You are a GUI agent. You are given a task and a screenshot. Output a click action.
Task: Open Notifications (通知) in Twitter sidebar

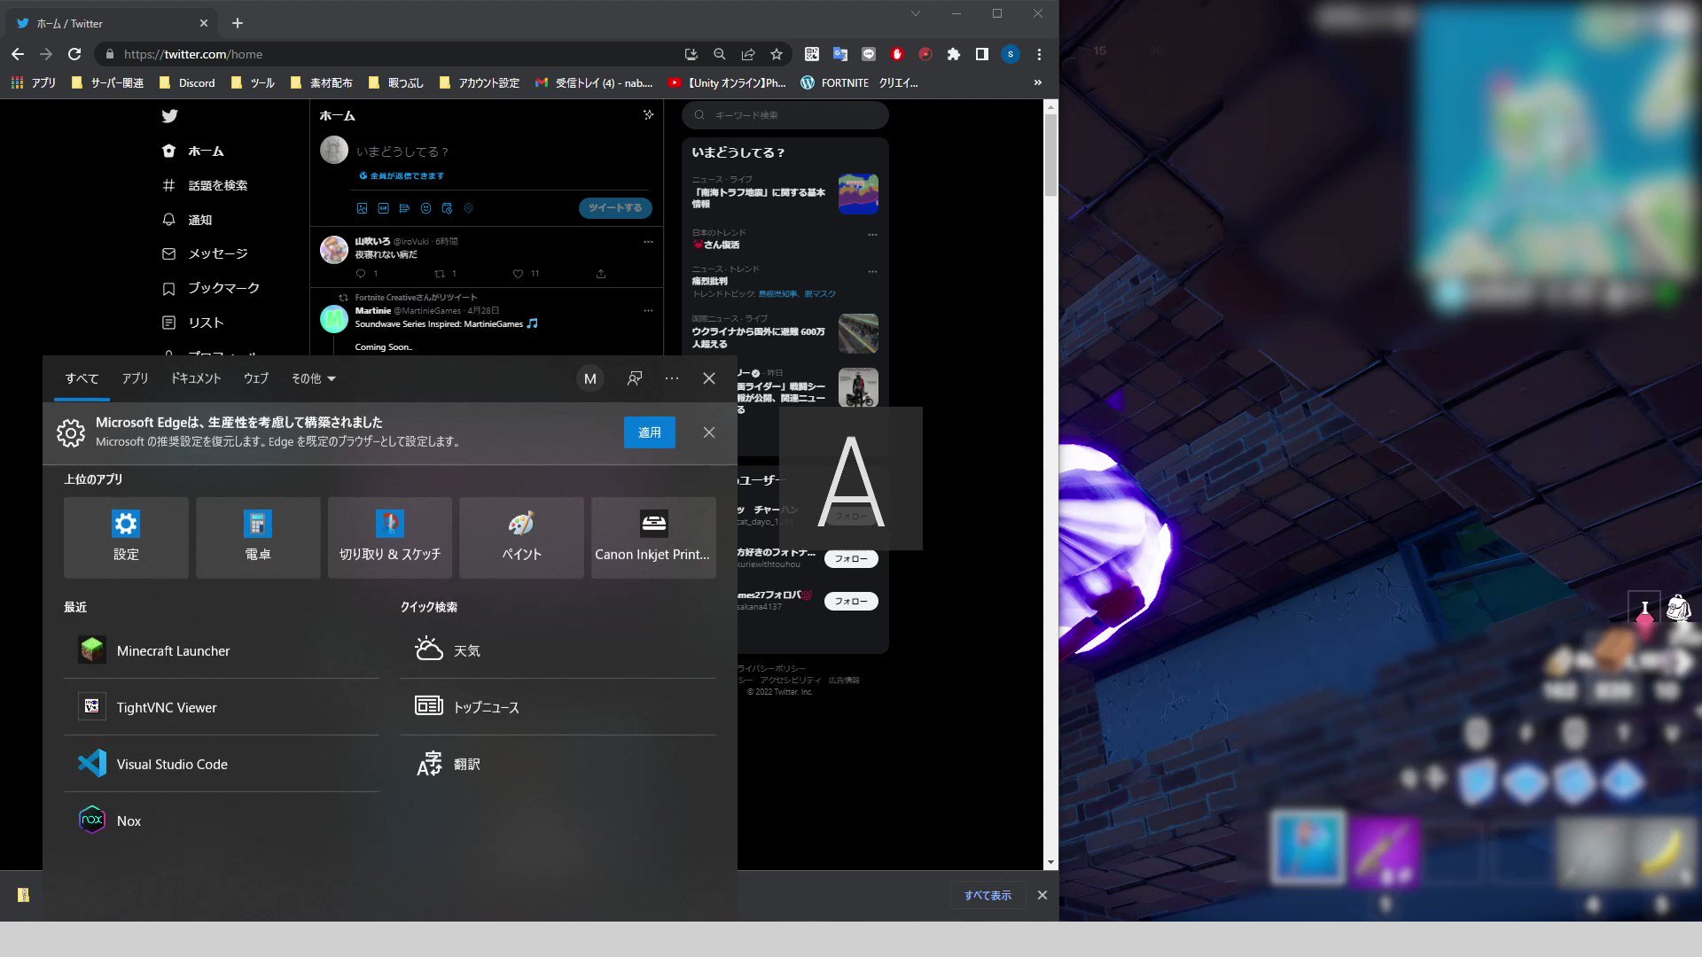pyautogui.click(x=187, y=220)
